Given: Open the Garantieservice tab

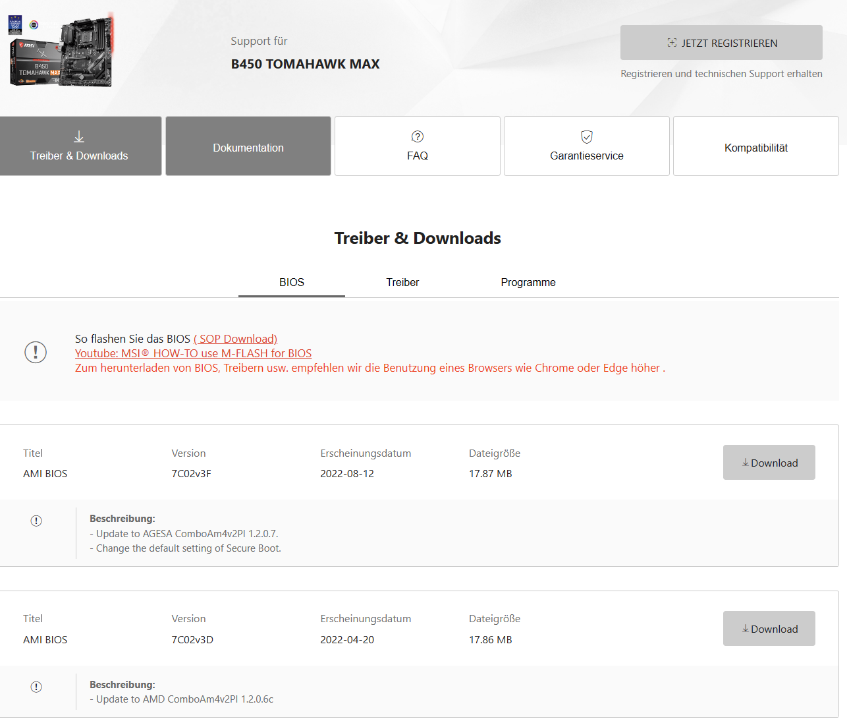Looking at the screenshot, I should pyautogui.click(x=587, y=146).
